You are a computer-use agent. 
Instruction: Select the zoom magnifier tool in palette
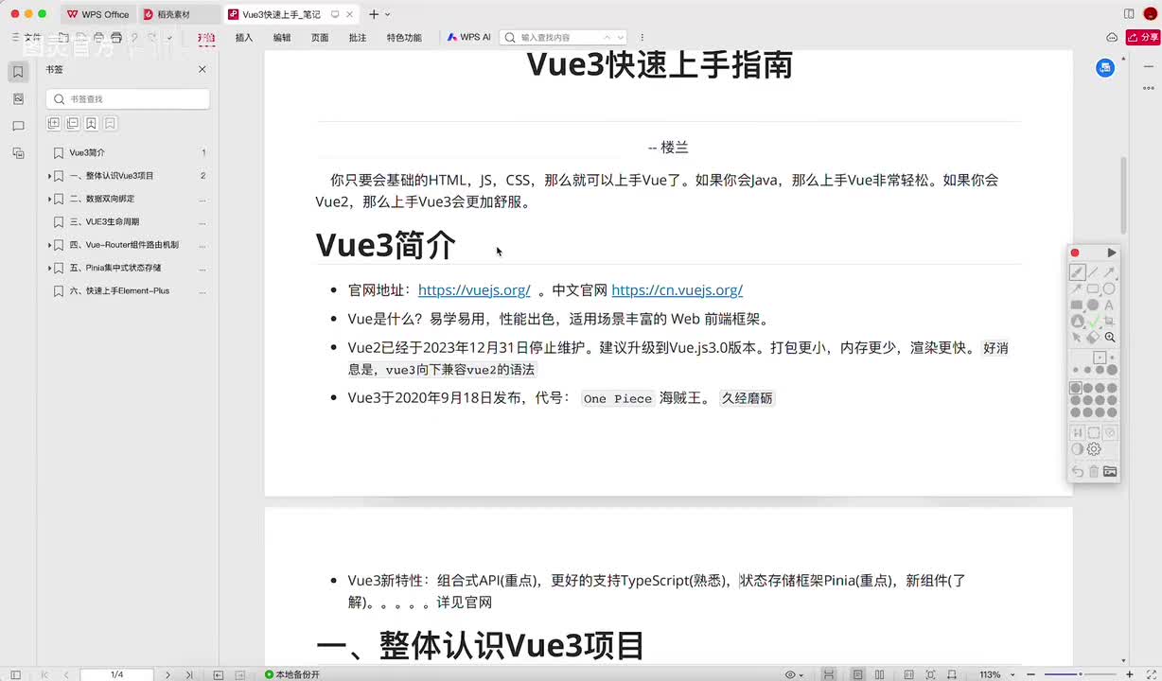(x=1110, y=337)
